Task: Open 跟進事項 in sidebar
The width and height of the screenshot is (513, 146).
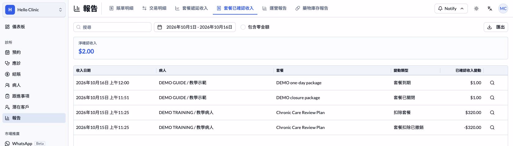Action: 34,96
